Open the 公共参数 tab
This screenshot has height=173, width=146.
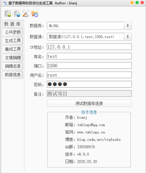click(x=12, y=32)
